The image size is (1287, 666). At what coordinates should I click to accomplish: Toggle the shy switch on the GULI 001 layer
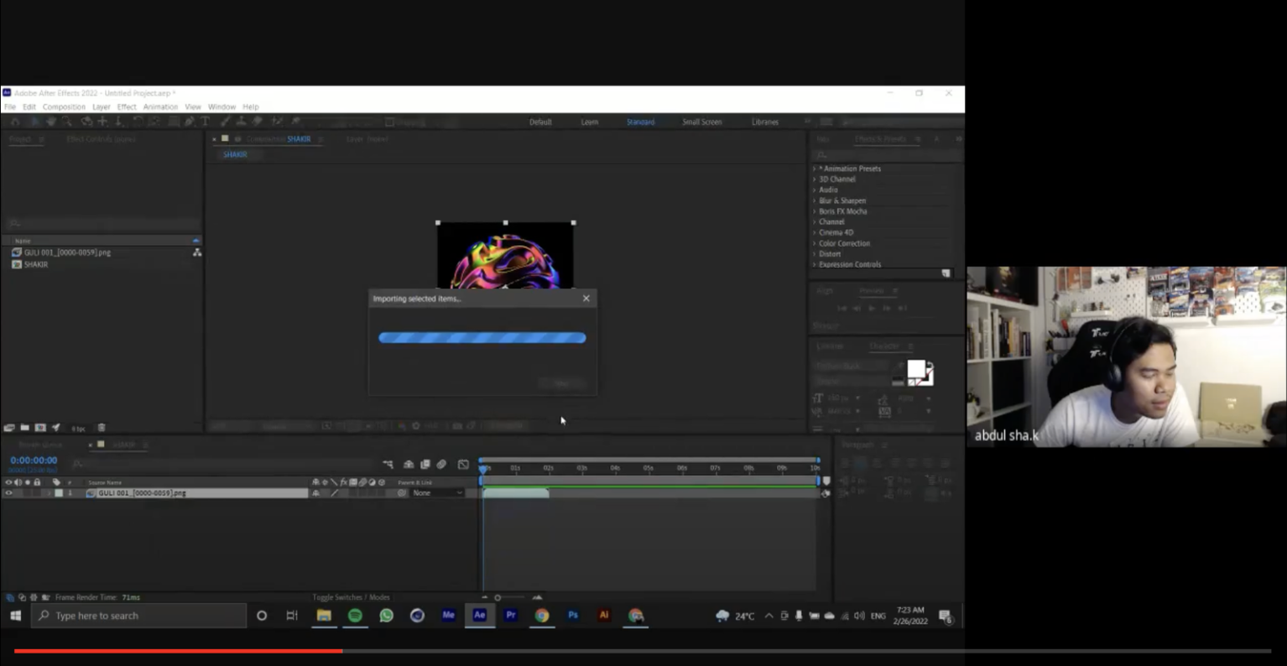pyautogui.click(x=315, y=493)
